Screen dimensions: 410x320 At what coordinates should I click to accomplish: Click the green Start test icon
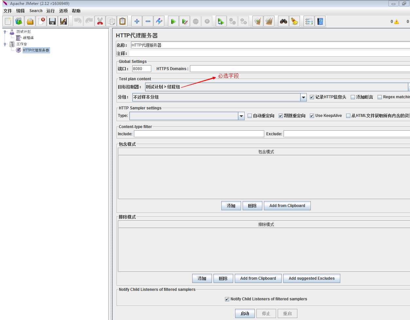point(174,21)
